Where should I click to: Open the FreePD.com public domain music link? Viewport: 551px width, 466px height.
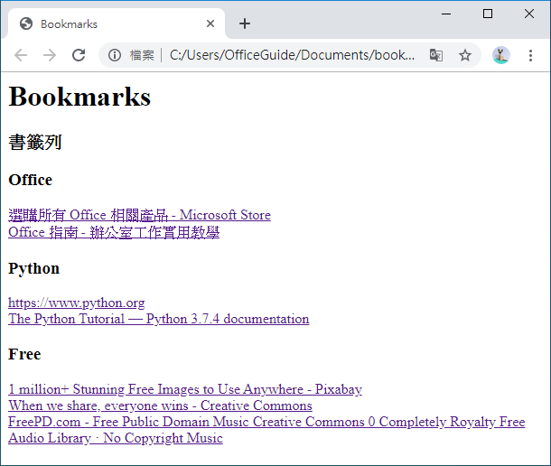click(266, 422)
